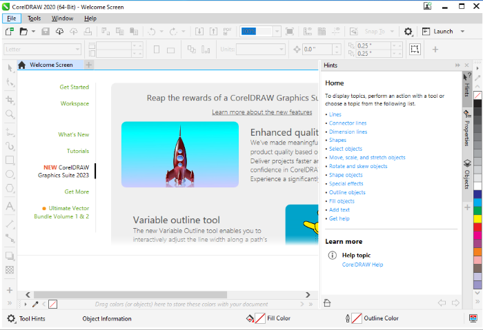Pick the yellow swatch in color palette
The height and width of the screenshot is (330, 483).
pyautogui.click(x=477, y=218)
